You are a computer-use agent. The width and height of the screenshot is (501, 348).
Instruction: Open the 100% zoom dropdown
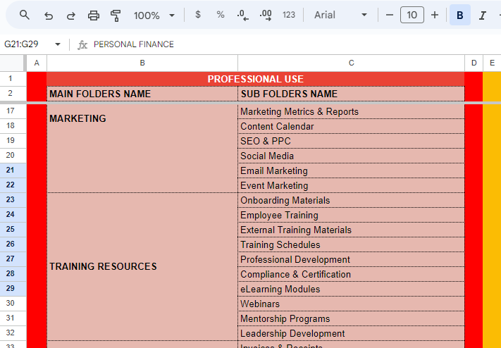point(154,15)
